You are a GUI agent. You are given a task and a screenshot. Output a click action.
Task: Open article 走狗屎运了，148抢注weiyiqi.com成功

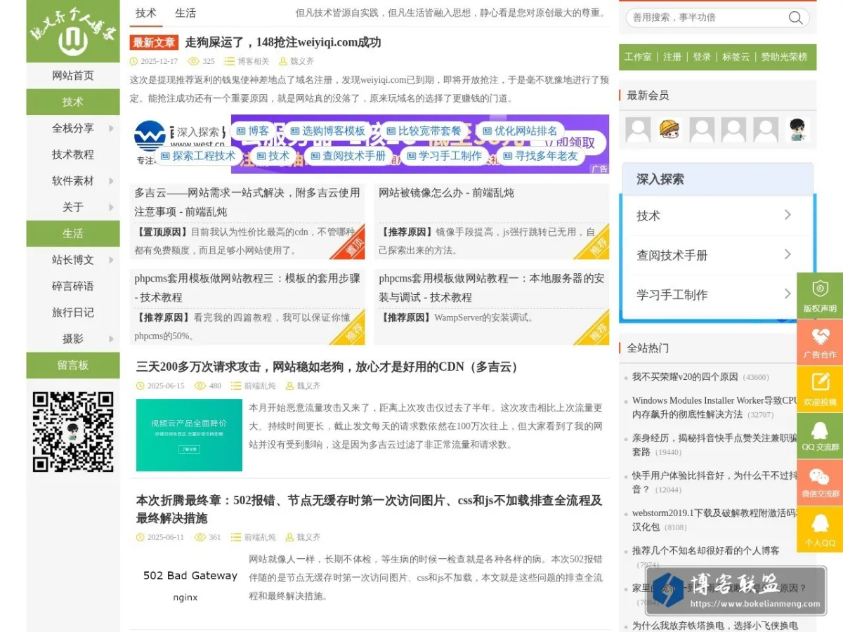point(283,42)
